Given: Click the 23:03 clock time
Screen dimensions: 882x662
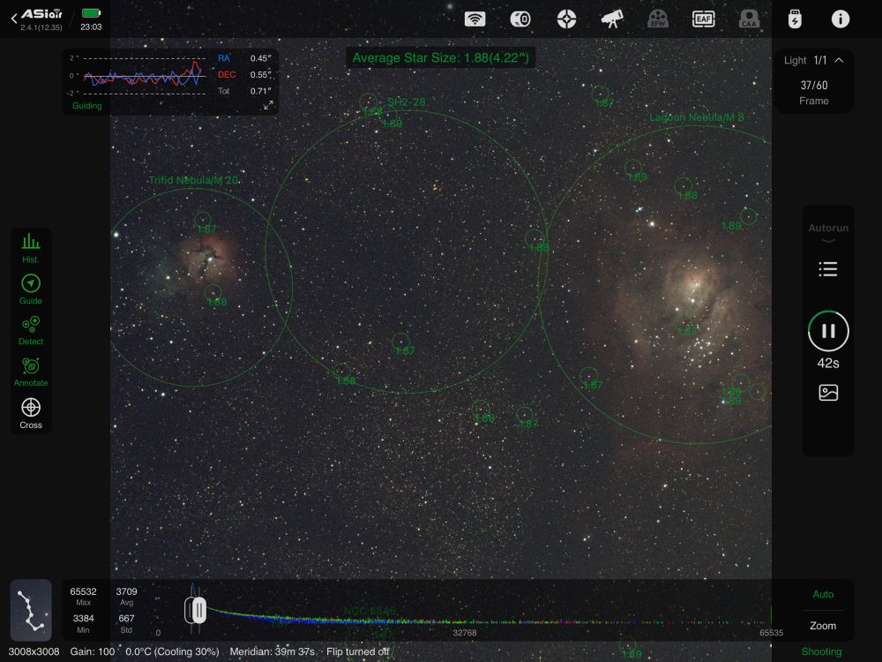Looking at the screenshot, I should click(x=91, y=26).
